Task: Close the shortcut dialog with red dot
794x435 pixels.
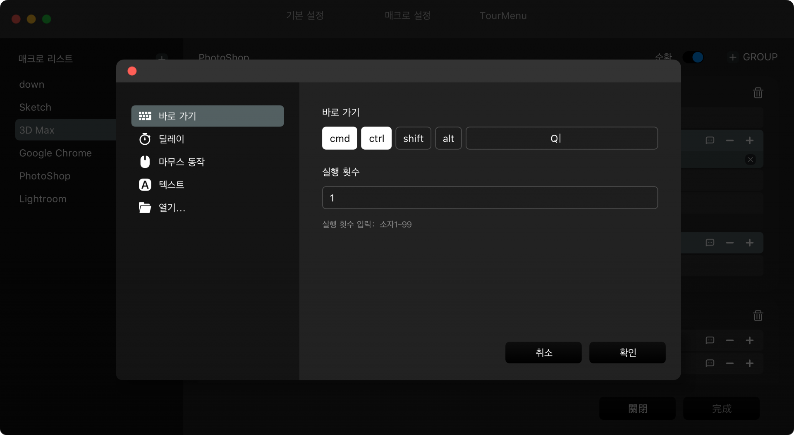Action: point(132,71)
